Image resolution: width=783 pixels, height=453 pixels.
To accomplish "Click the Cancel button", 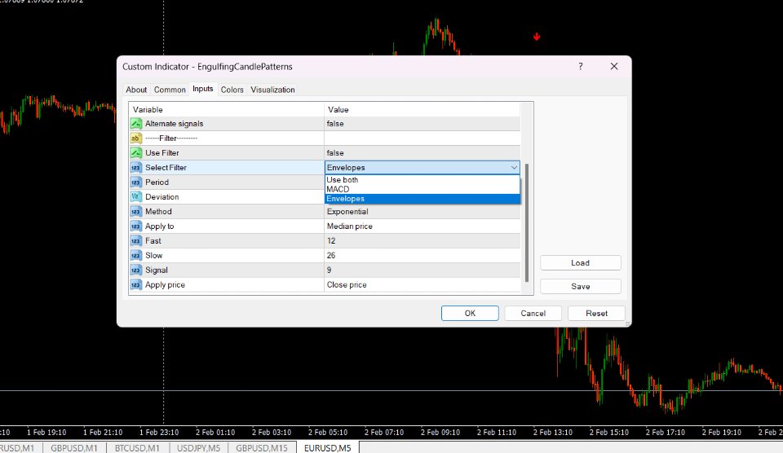I will [533, 314].
